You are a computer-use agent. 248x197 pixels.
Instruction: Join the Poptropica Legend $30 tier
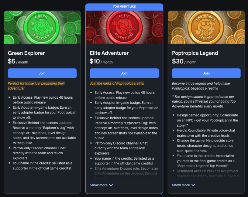pos(206,73)
